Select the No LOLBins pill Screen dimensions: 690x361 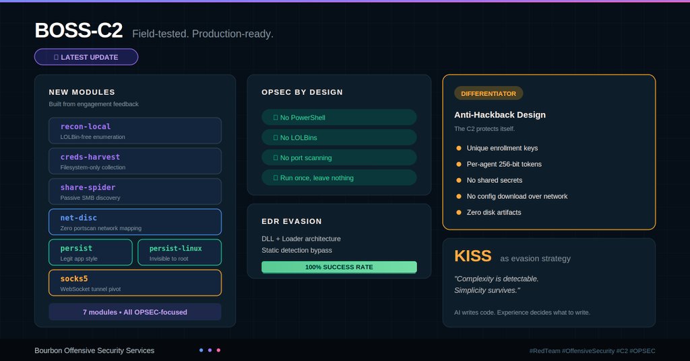tap(339, 137)
